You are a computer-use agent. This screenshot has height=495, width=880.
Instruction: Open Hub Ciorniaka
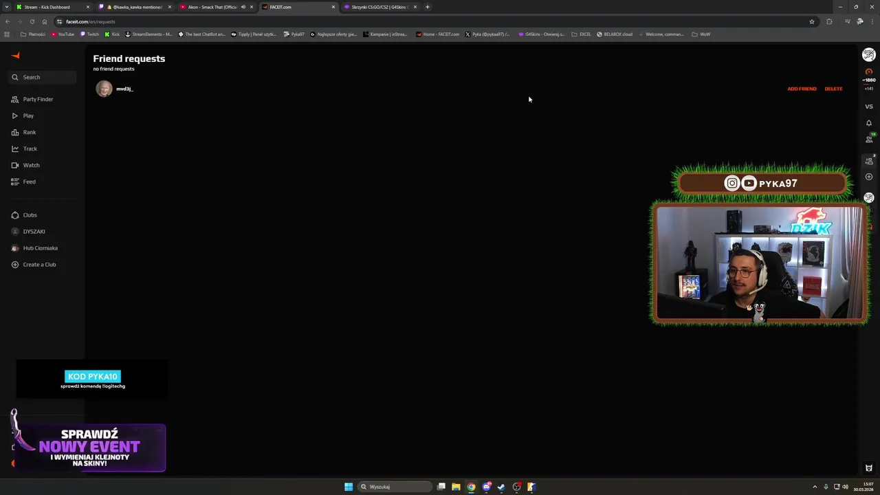[34, 248]
